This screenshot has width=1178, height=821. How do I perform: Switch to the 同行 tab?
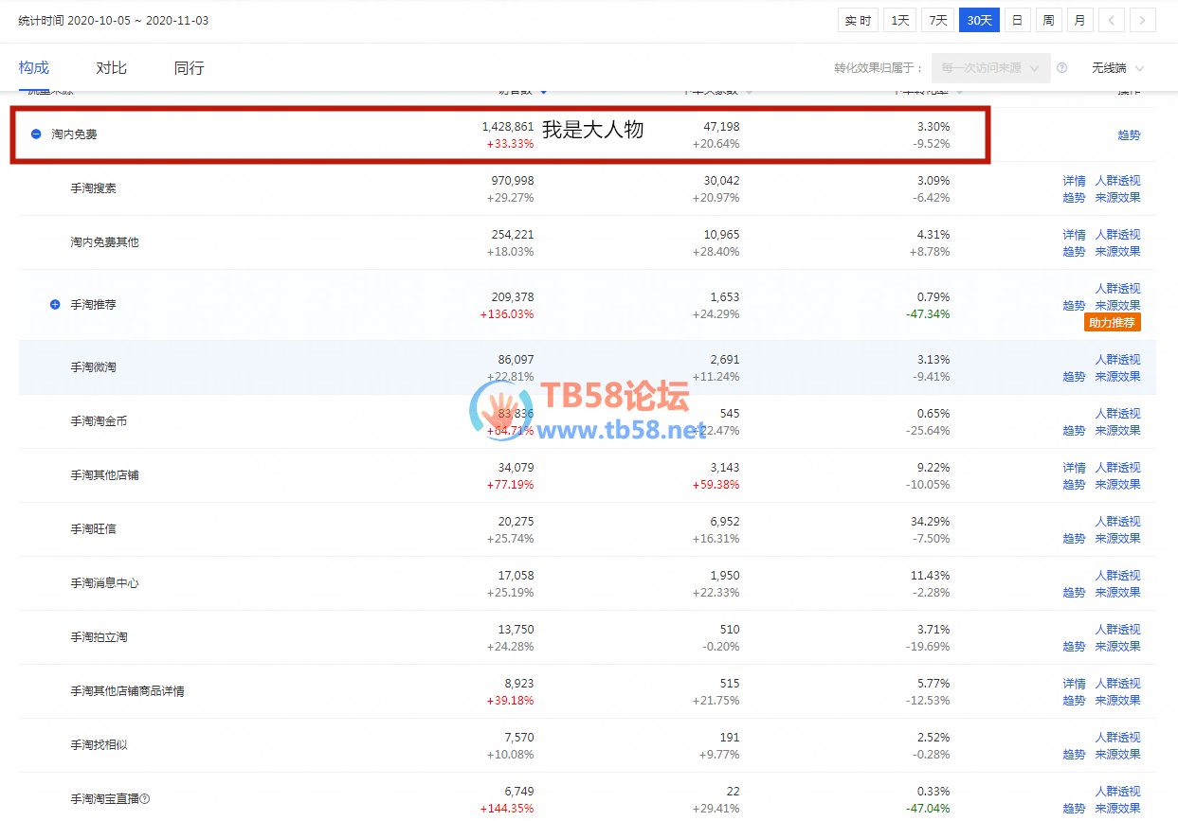tap(189, 68)
